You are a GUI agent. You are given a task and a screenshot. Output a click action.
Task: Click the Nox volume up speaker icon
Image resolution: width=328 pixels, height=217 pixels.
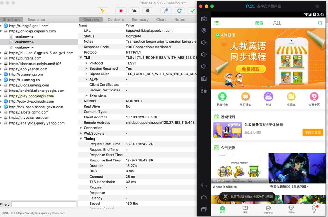coord(204,43)
